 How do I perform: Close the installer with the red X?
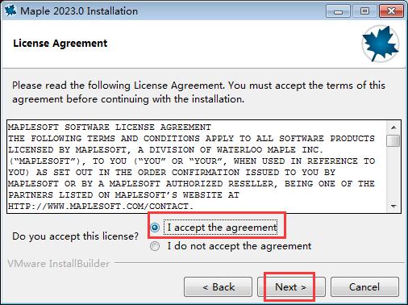pyautogui.click(x=391, y=11)
